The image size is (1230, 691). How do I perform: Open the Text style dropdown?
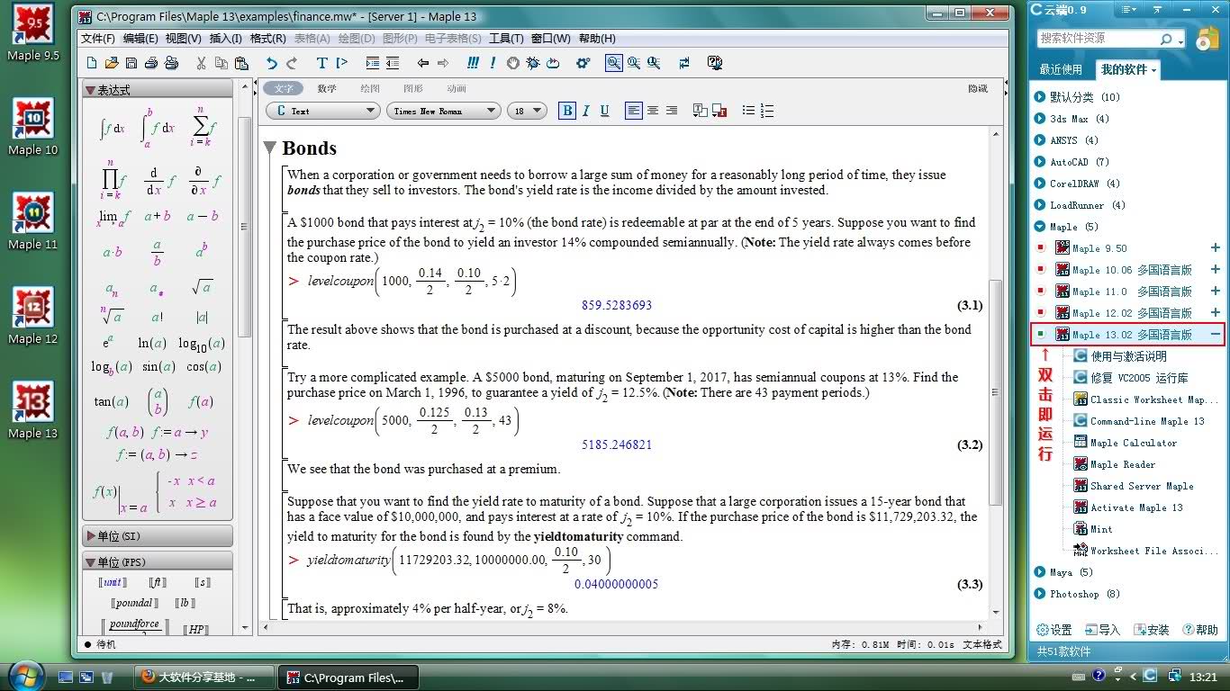coord(323,111)
